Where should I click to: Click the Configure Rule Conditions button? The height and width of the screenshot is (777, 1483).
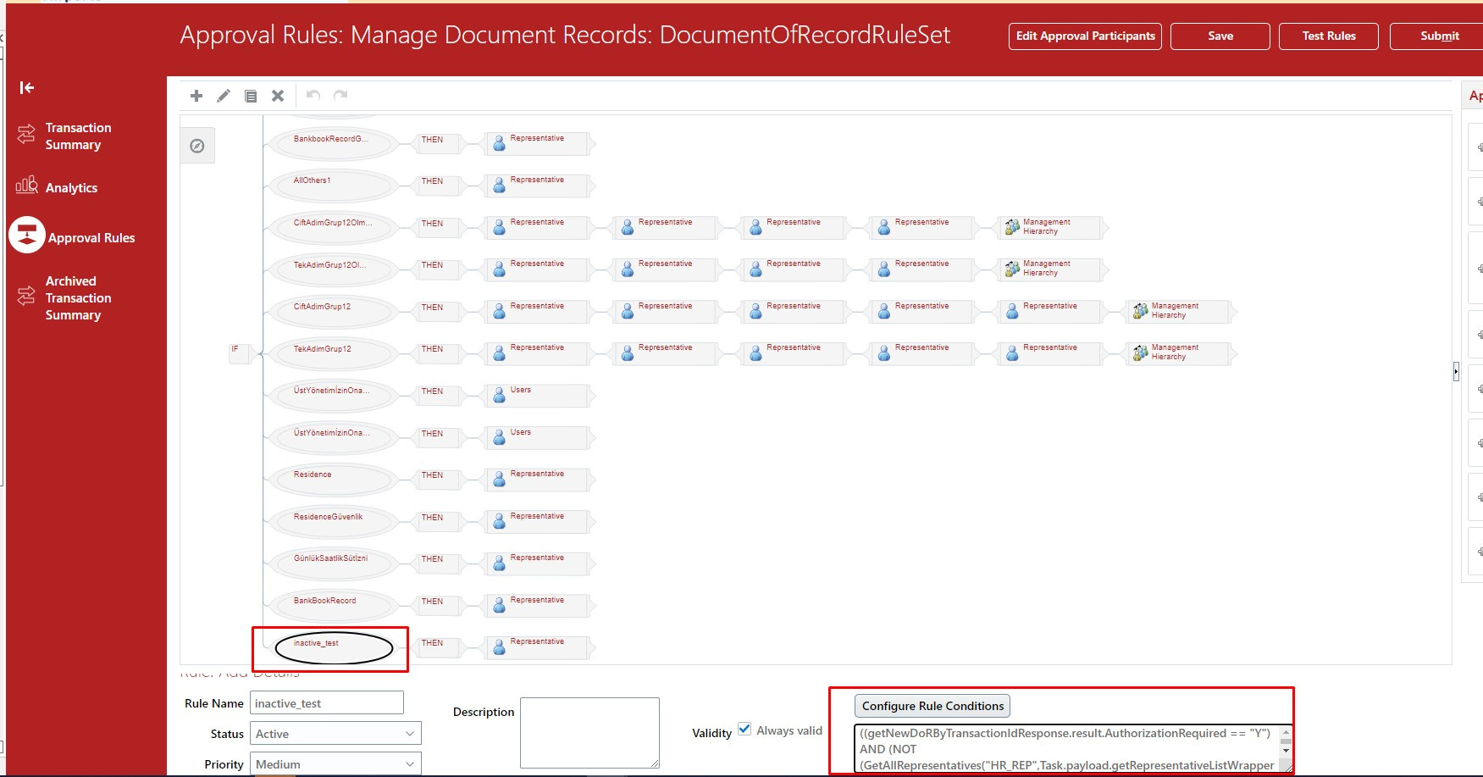(931, 705)
